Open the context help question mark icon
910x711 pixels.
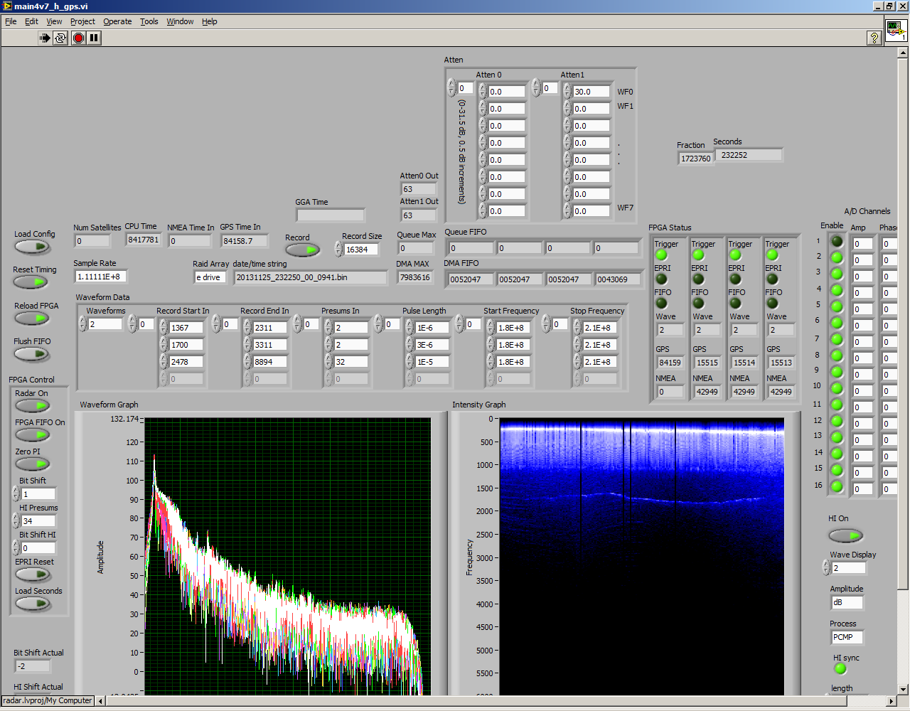pos(874,38)
